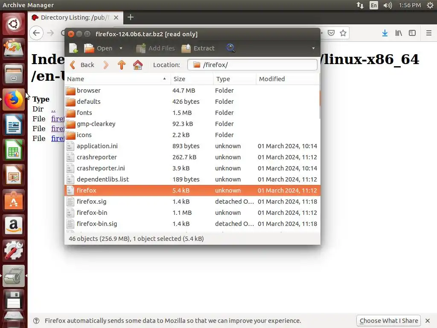Click the parent directory '..' link
This screenshot has width=437, height=328.
(53, 109)
